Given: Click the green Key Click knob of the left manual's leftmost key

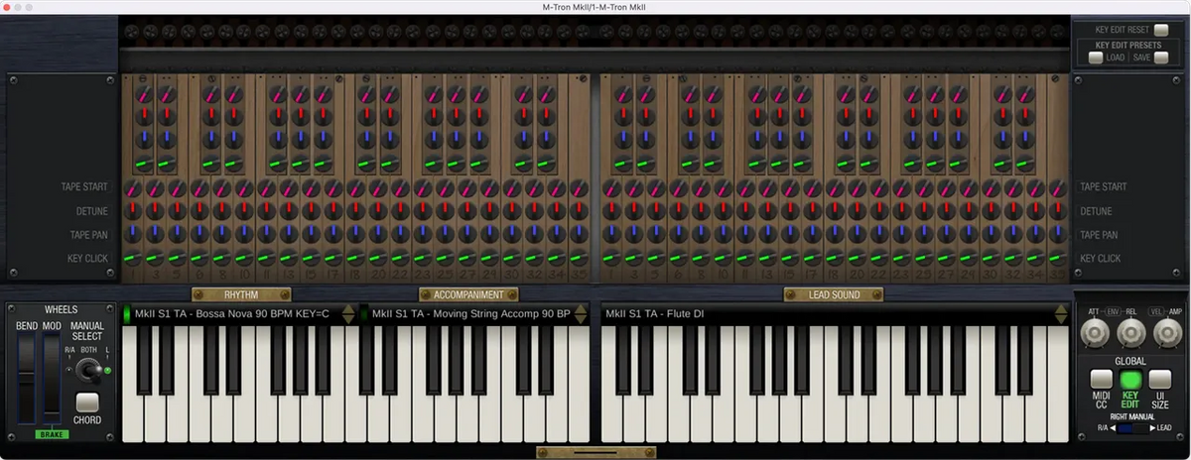Looking at the screenshot, I should click(132, 259).
